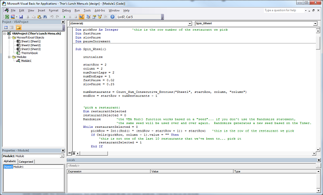Viewport: 323px width, 195px height.
Task: Open the View menu
Action: [x=31, y=10]
